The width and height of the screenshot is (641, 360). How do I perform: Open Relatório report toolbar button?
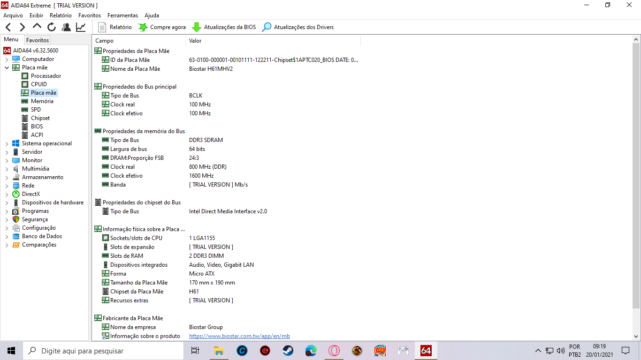pos(115,27)
